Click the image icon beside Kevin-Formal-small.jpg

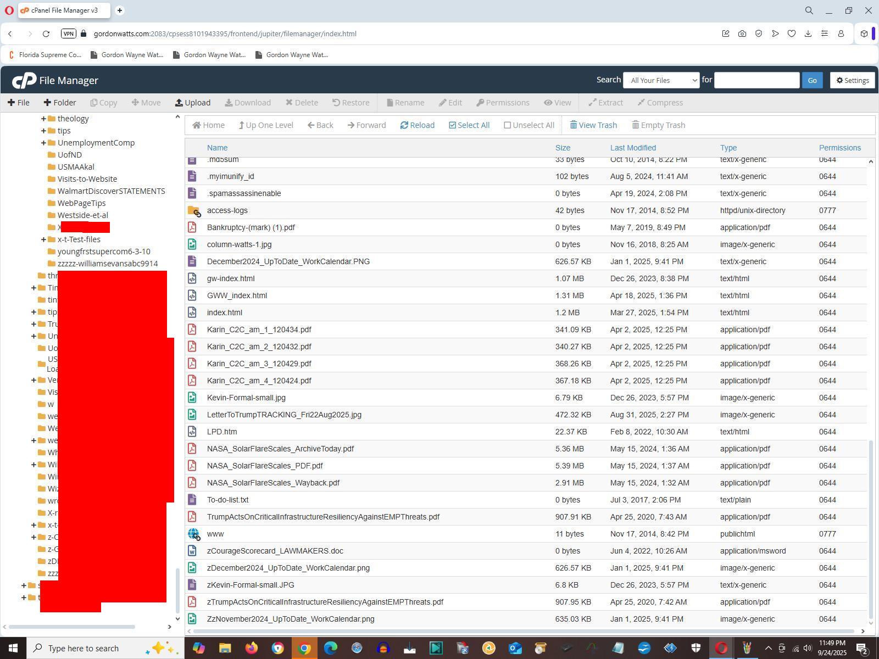[x=192, y=398]
